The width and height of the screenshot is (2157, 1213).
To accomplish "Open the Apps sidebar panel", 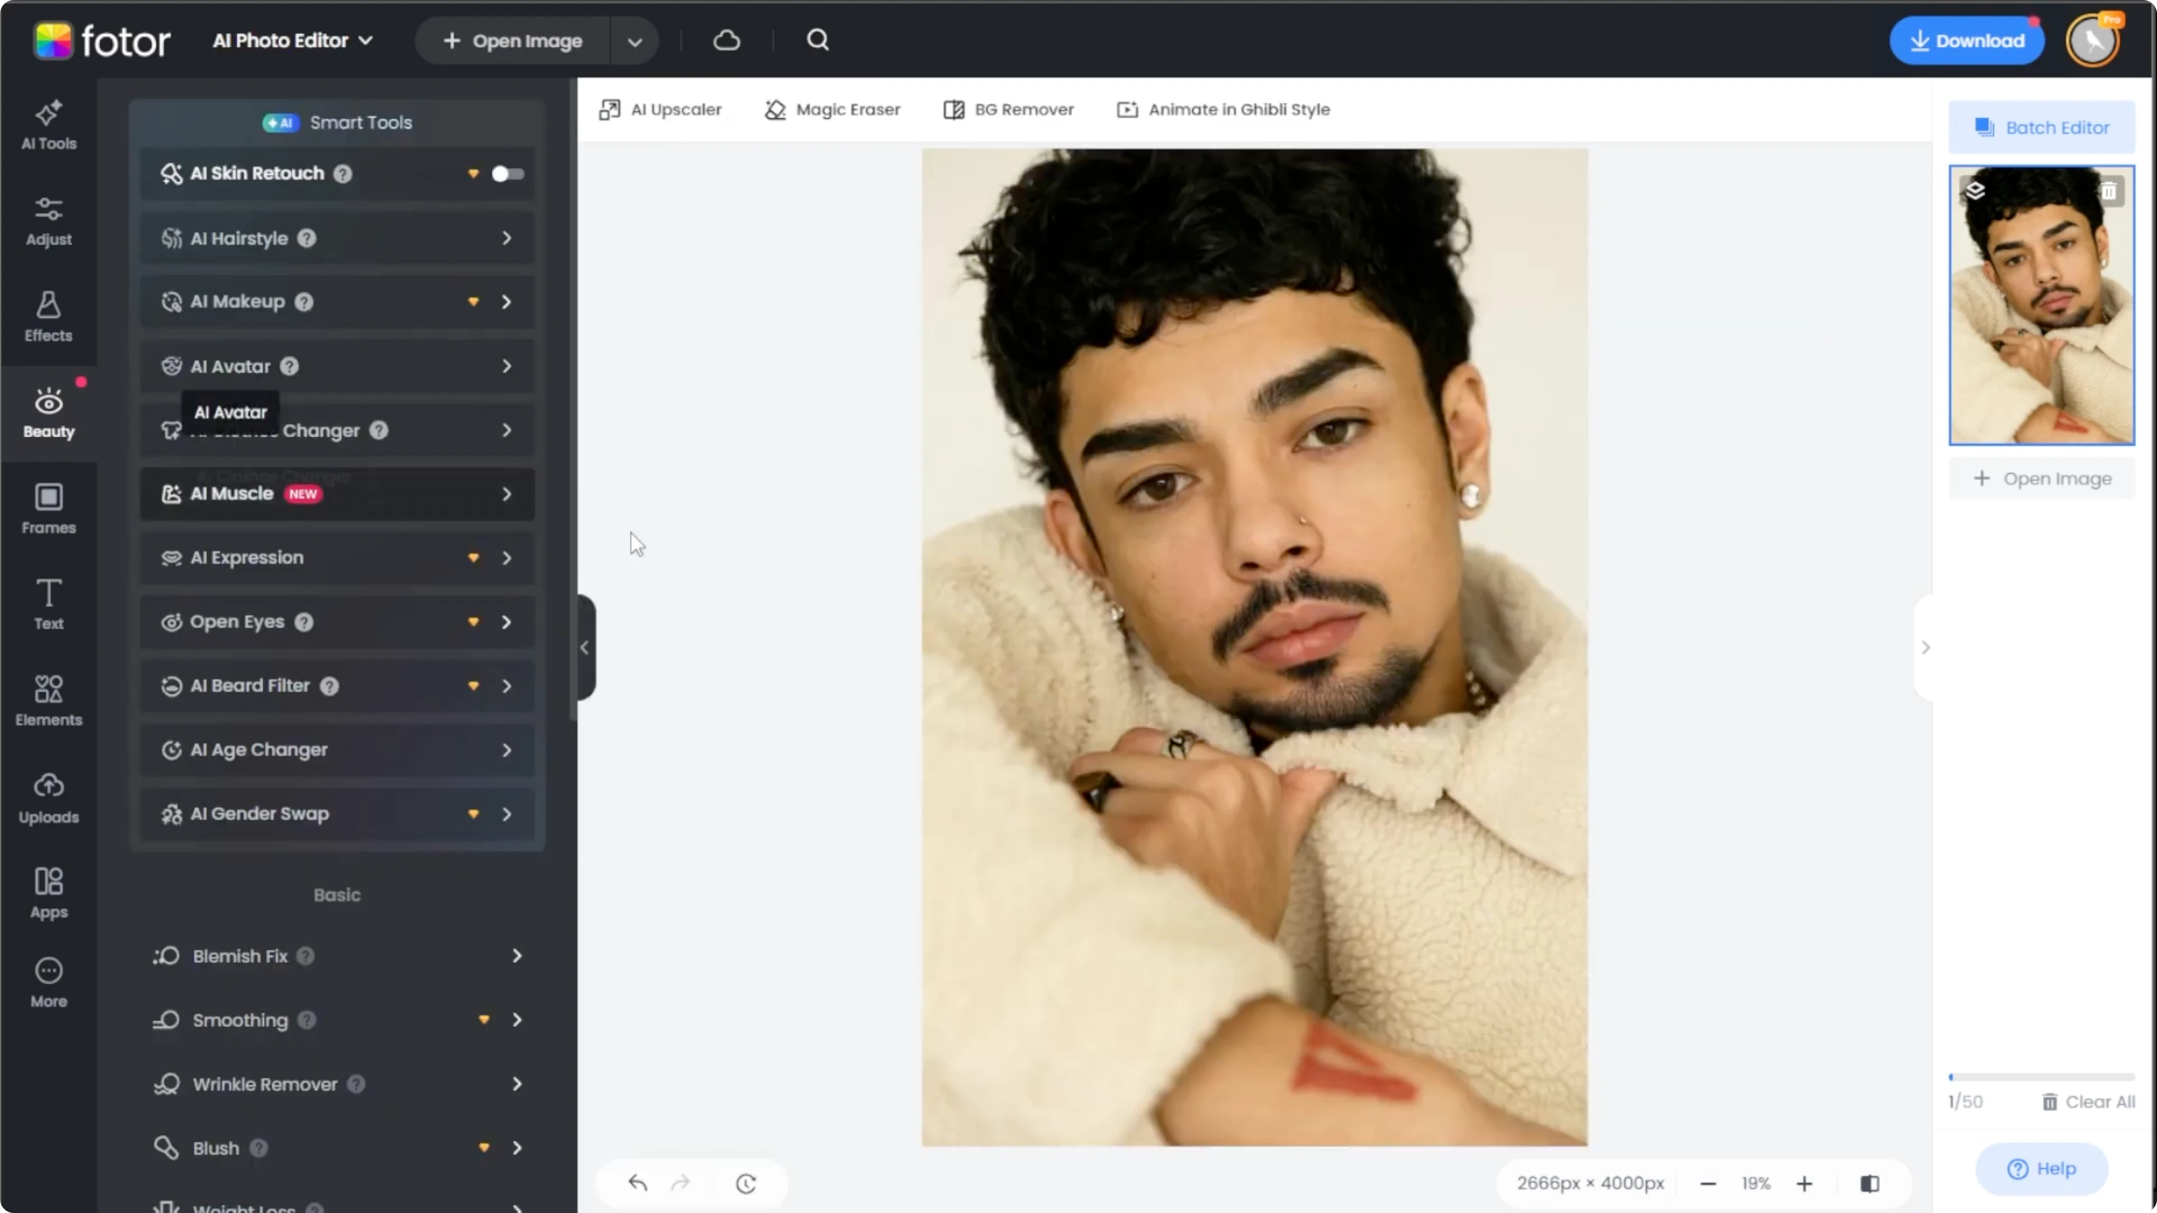I will point(49,894).
